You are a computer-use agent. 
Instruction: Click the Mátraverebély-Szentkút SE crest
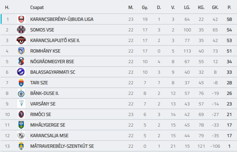tap(21, 146)
